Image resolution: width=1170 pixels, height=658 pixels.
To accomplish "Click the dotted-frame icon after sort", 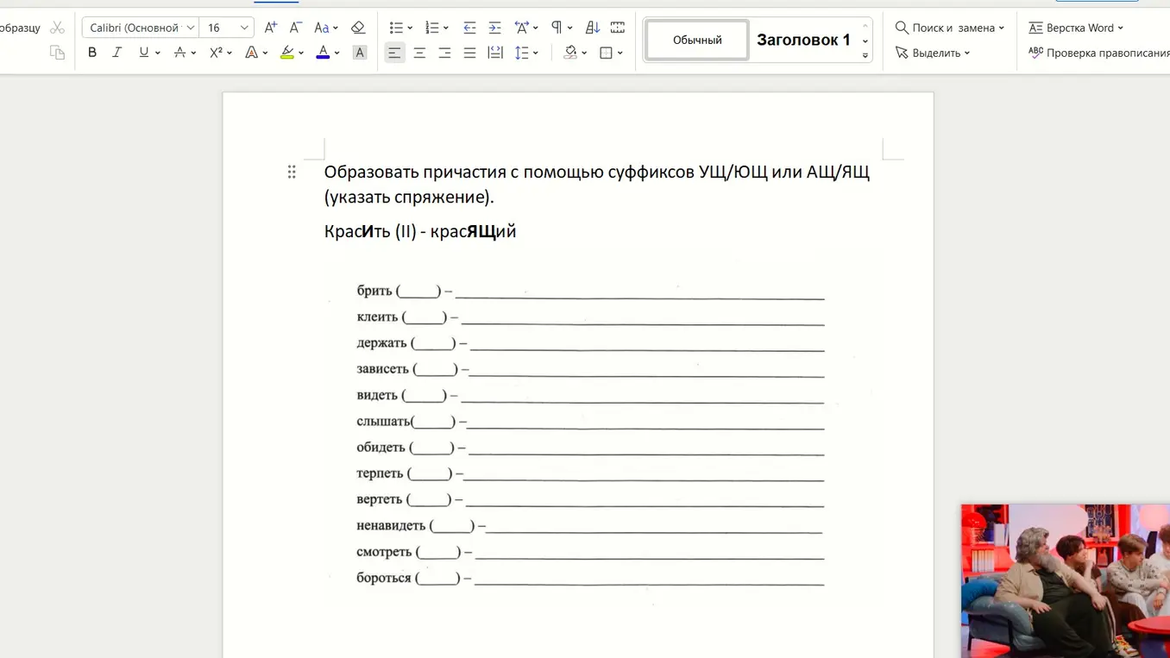I will tap(617, 28).
